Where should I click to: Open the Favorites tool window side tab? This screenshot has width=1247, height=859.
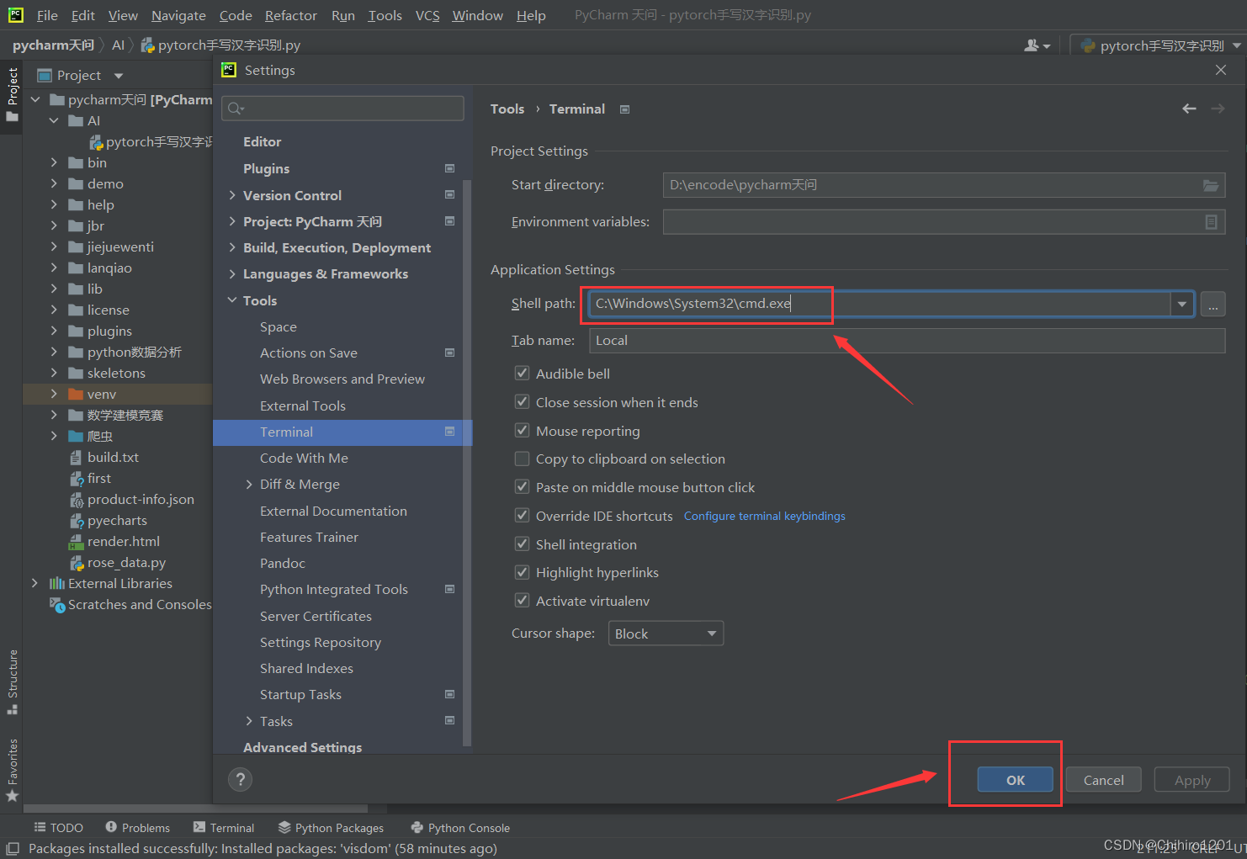click(x=12, y=770)
